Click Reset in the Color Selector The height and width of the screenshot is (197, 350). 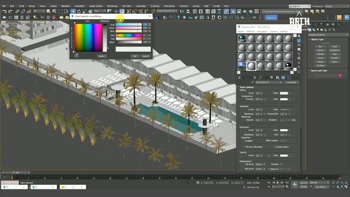click(102, 56)
